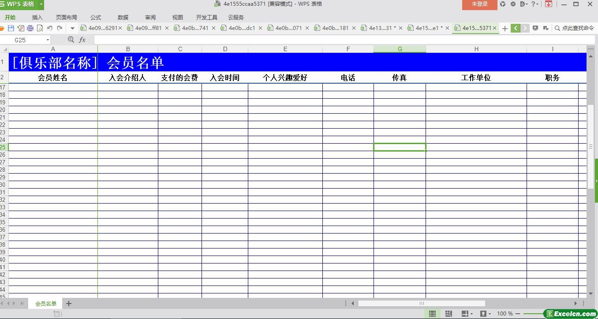Open the 云服务 ribbon tab
This screenshot has width=598, height=319.
tap(236, 18)
